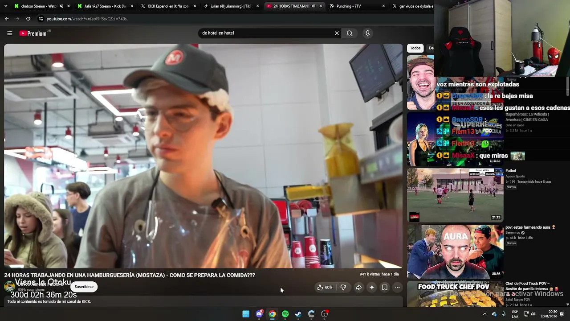Dislike the video
570x321 pixels.
(x=343, y=288)
